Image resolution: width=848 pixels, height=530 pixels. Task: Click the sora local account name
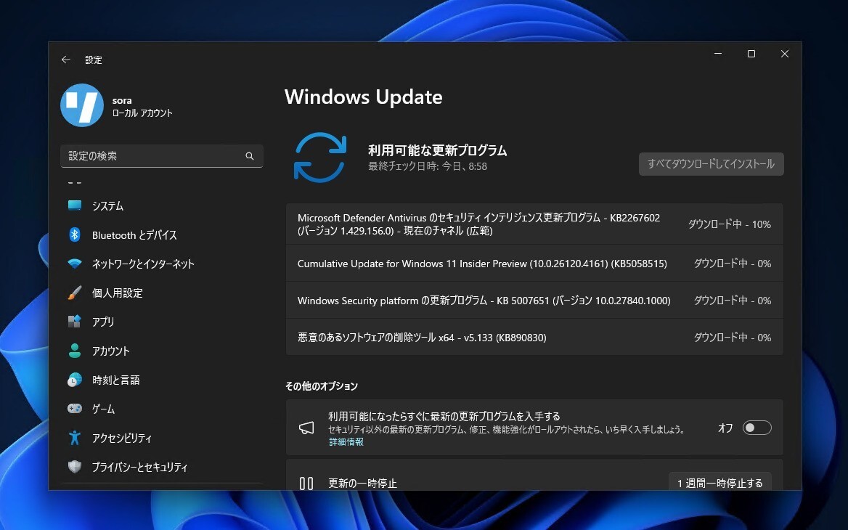(122, 101)
